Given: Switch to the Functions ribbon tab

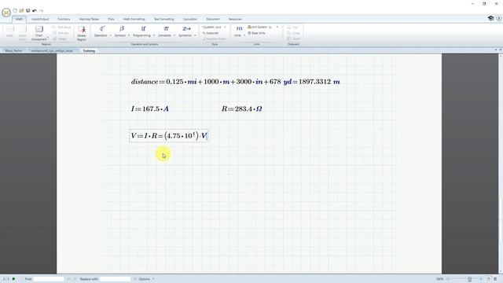Looking at the screenshot, I should (x=64, y=19).
